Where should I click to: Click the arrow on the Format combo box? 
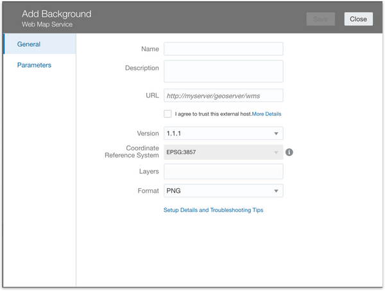(275, 191)
